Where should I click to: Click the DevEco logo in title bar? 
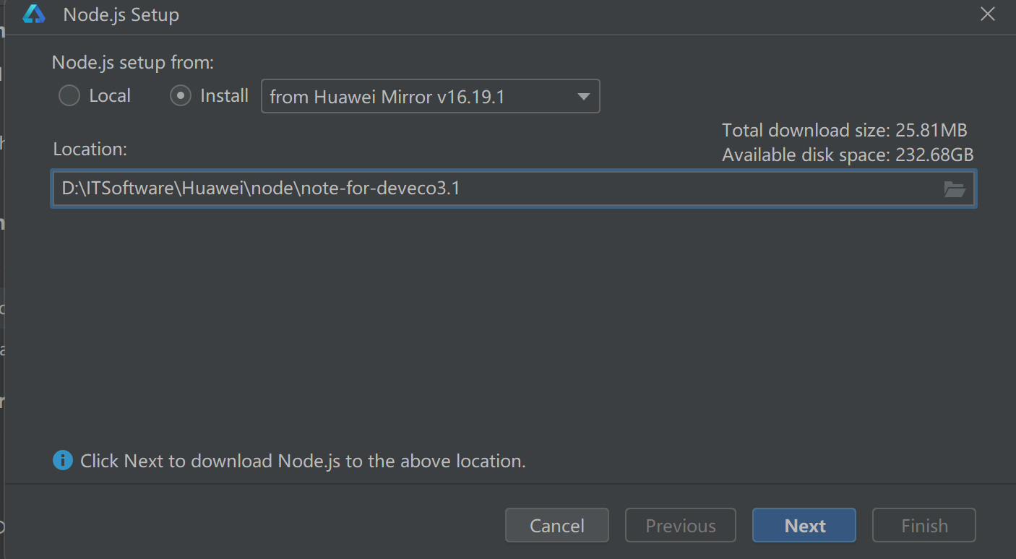tap(34, 14)
